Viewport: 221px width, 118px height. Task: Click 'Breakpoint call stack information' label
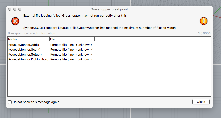point(32,33)
